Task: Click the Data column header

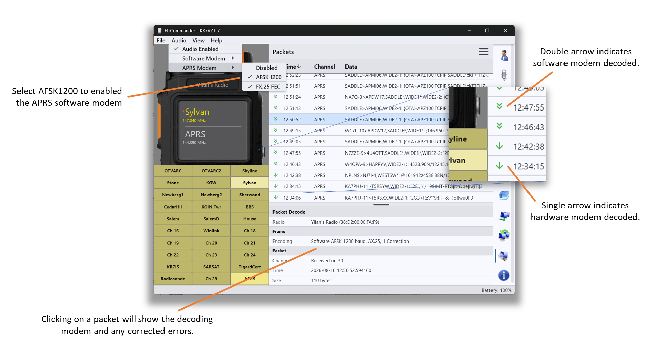Action: pyautogui.click(x=351, y=67)
